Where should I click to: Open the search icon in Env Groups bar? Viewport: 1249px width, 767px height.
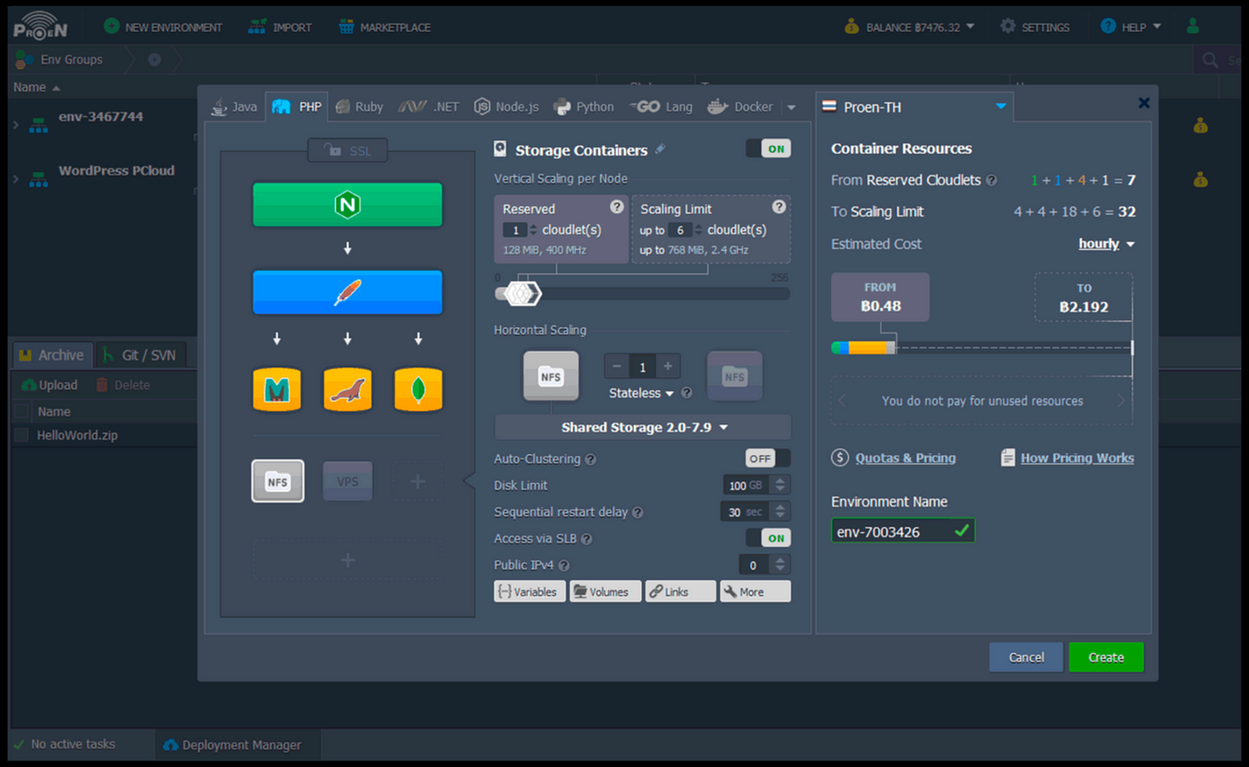pos(1210,60)
